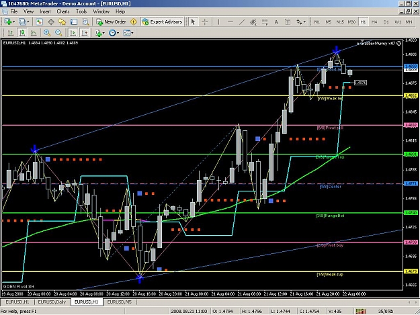Image resolution: width=420 pixels, height=315 pixels.
Task: Expand the arrows objects dropdown
Action: pyautogui.click(x=301, y=22)
